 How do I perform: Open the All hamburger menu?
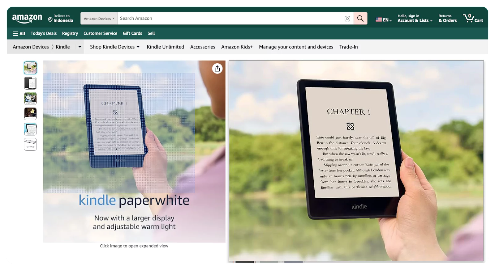tap(19, 33)
